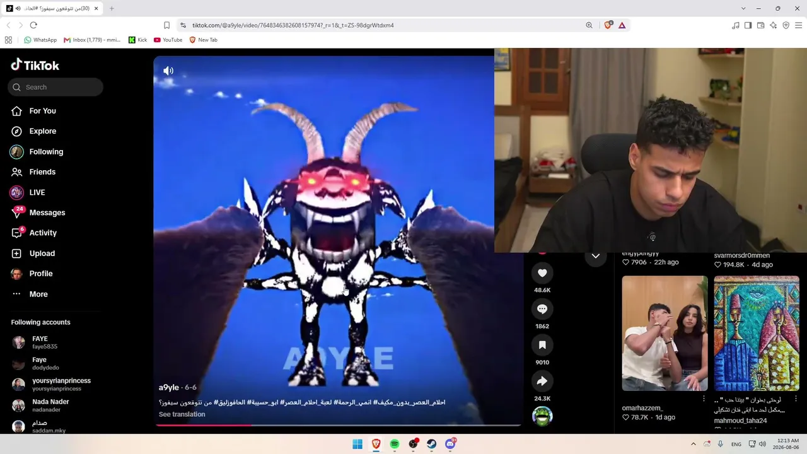The image size is (807, 454).
Task: Open Brave Shields icon
Action: tap(608, 25)
